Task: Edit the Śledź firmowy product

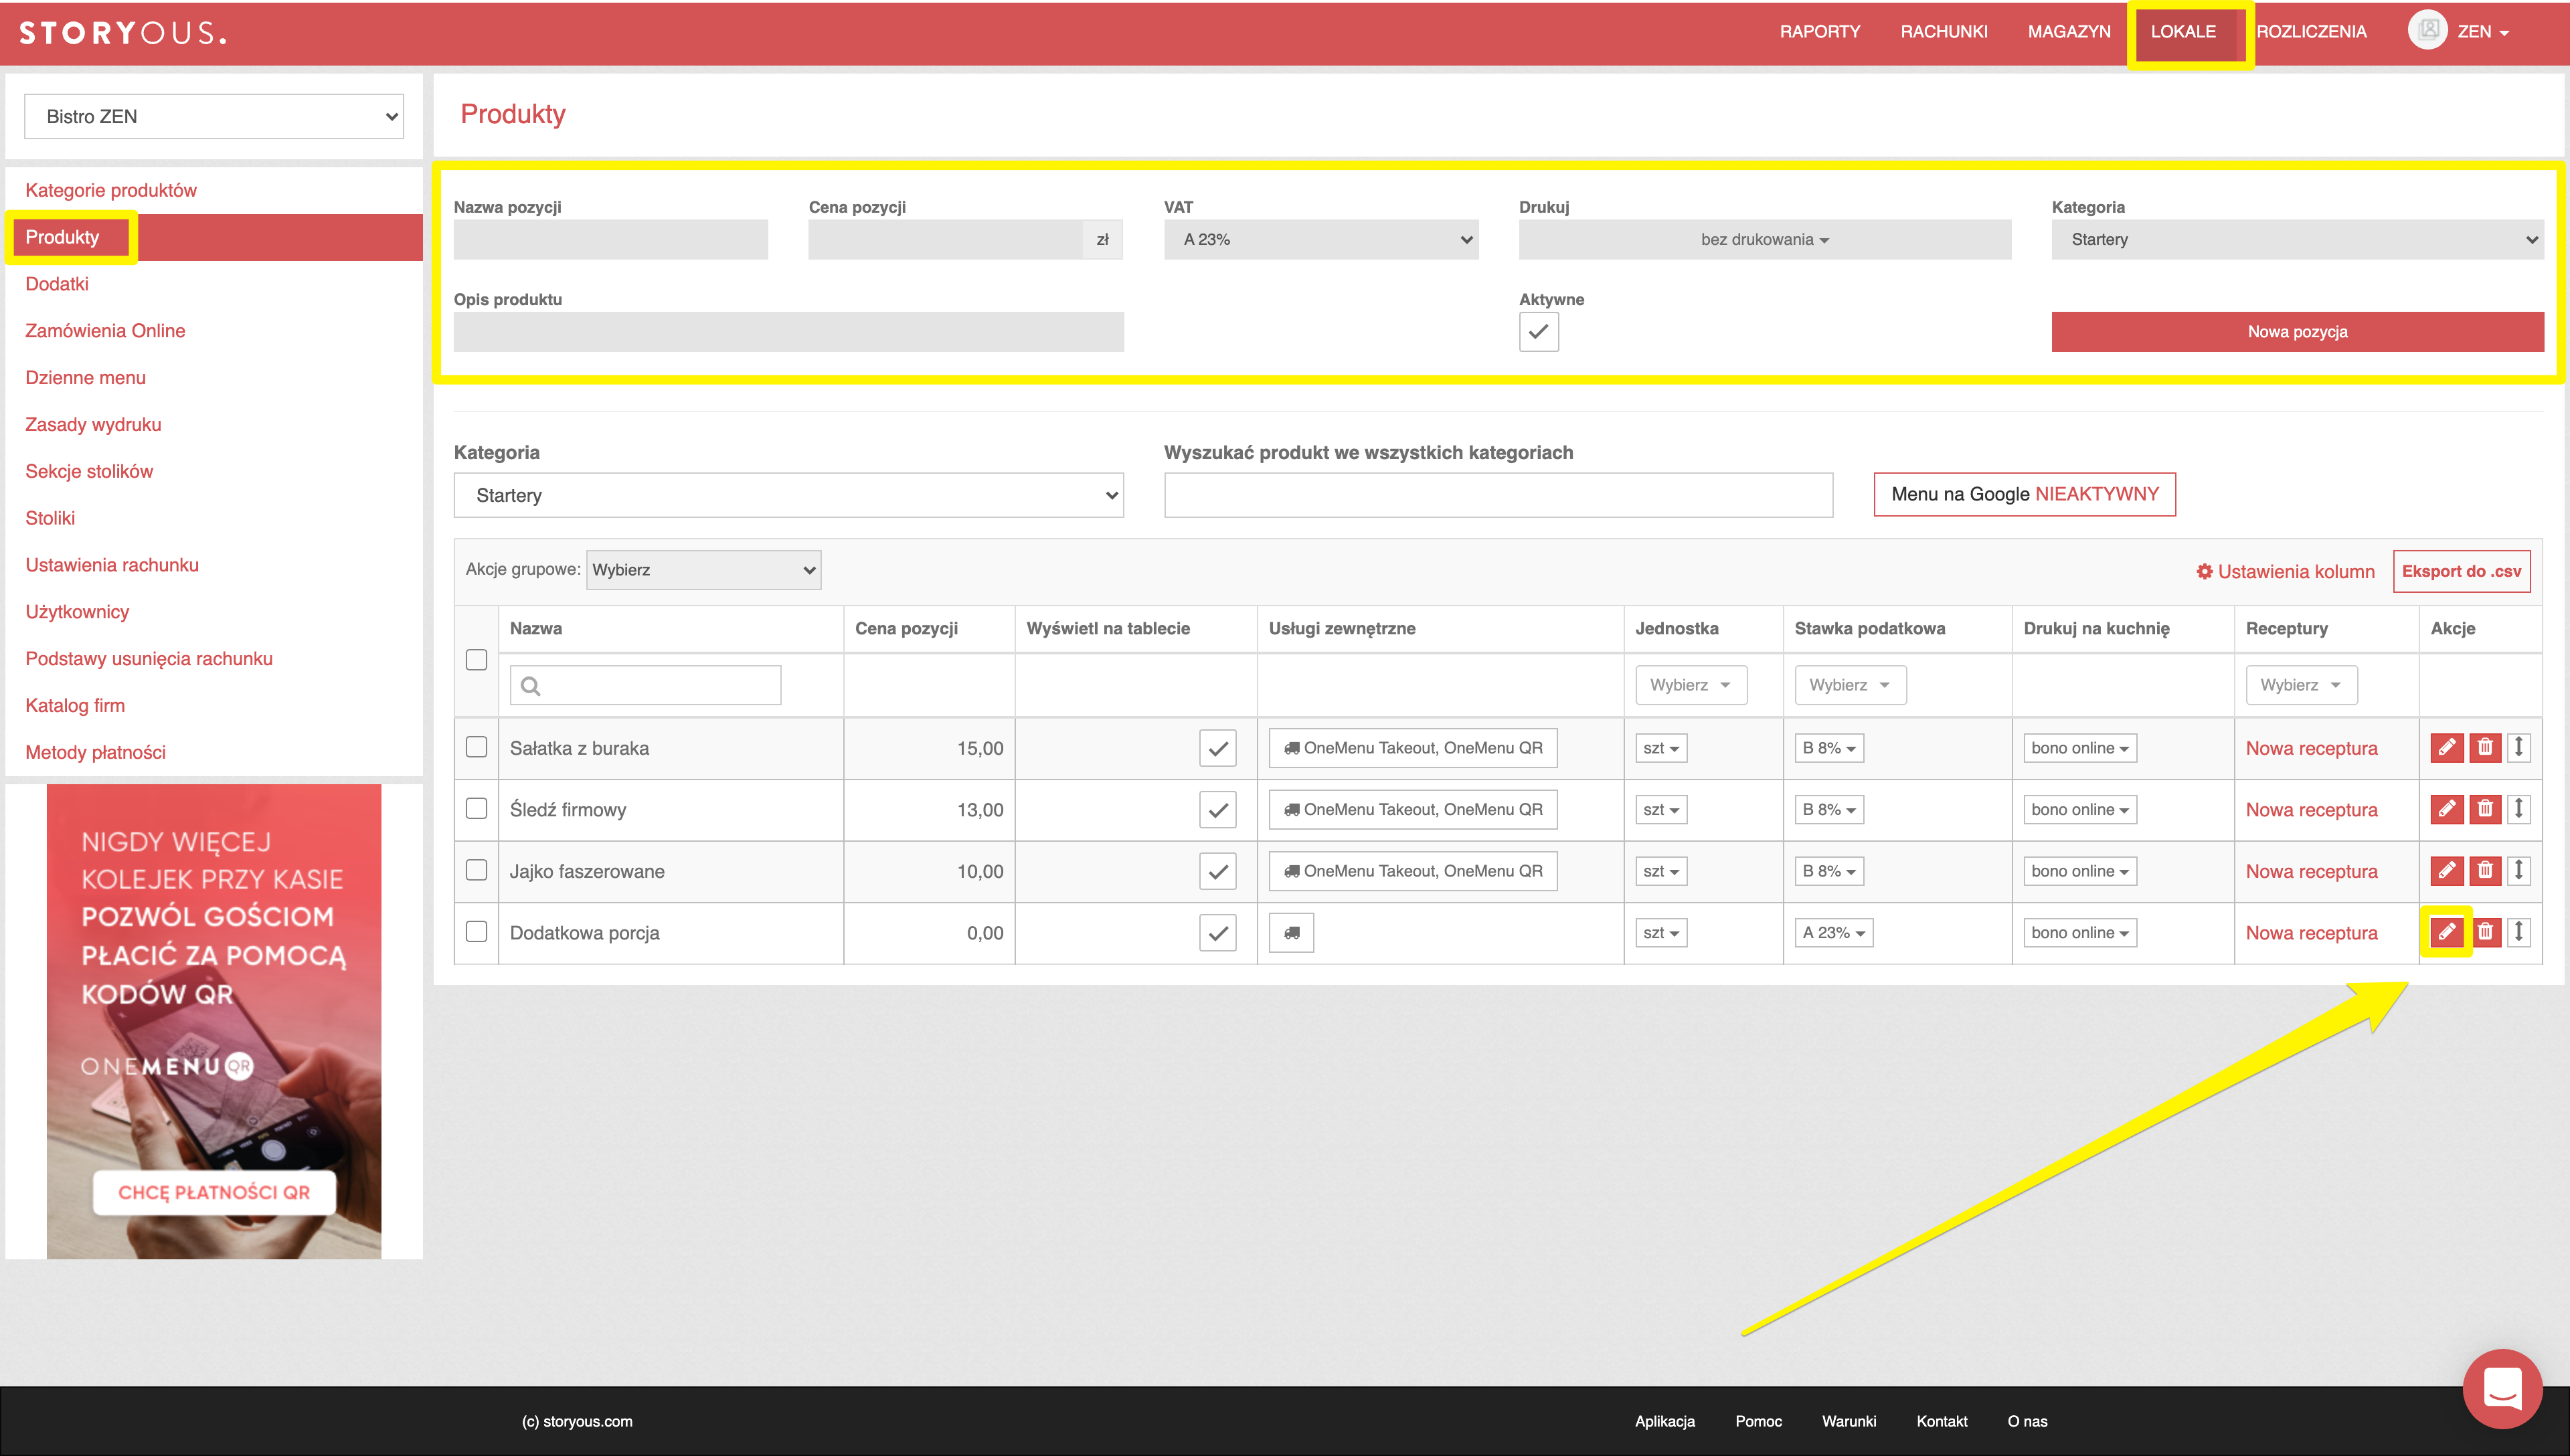Action: (x=2446, y=809)
